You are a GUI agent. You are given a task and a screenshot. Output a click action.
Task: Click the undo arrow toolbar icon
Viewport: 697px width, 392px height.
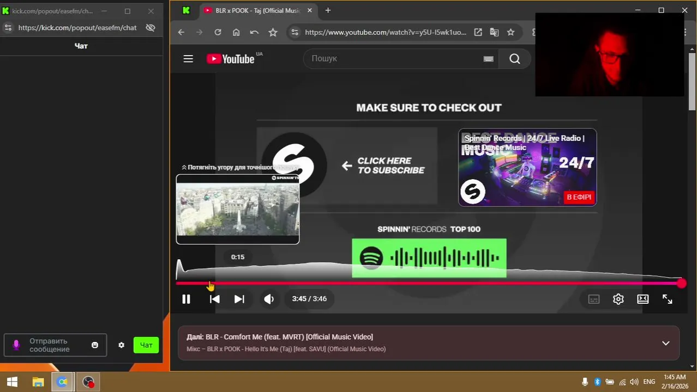(254, 32)
